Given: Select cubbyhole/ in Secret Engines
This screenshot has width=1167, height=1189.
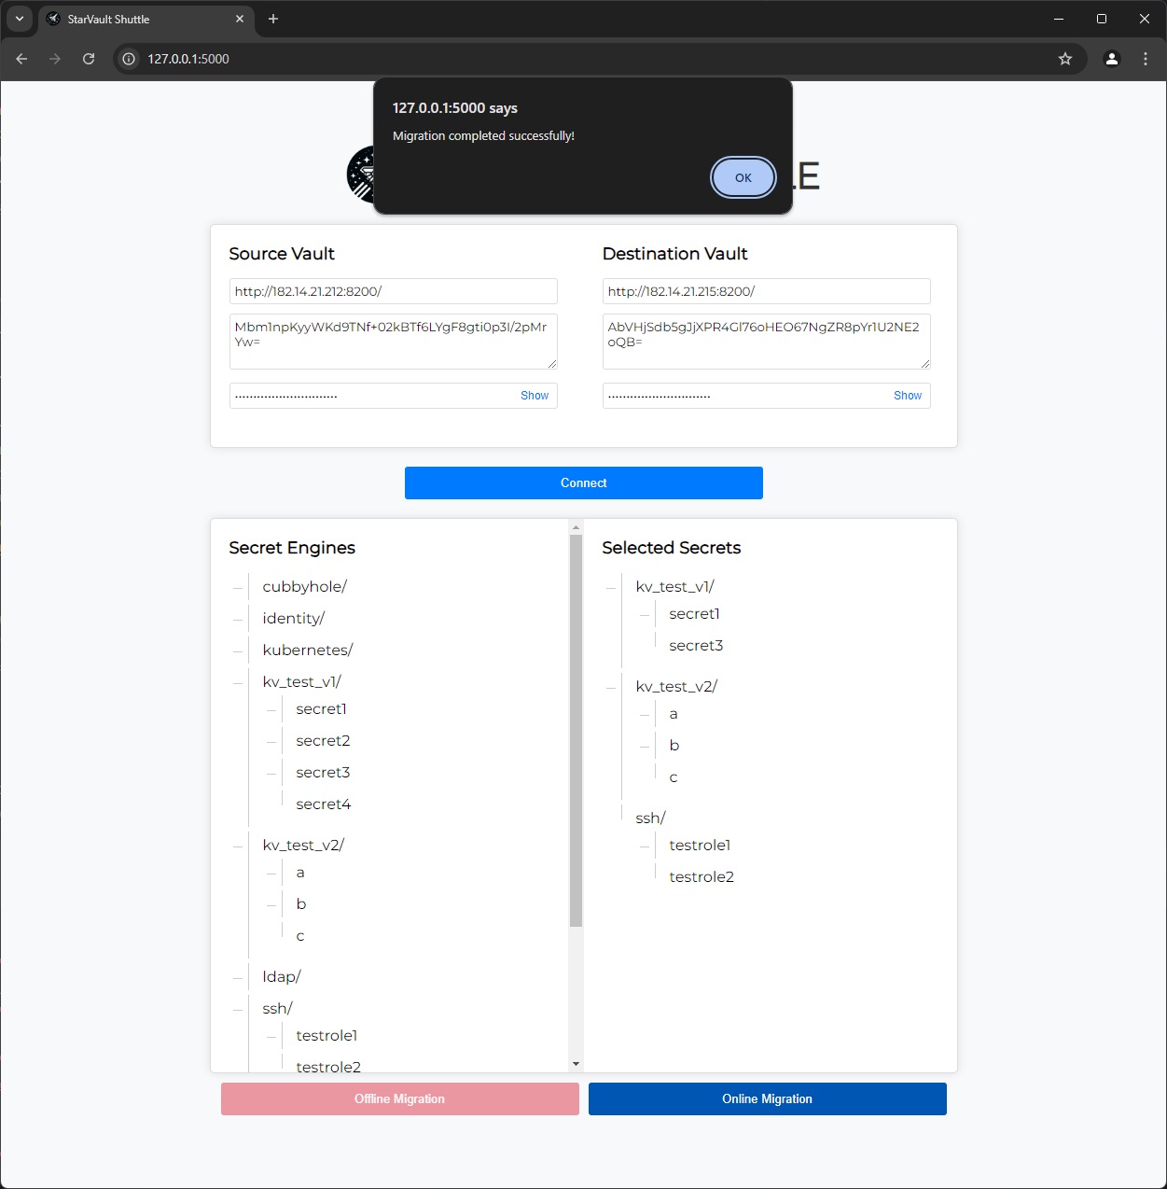Looking at the screenshot, I should [304, 586].
